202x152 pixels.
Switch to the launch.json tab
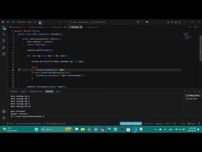point(17,27)
